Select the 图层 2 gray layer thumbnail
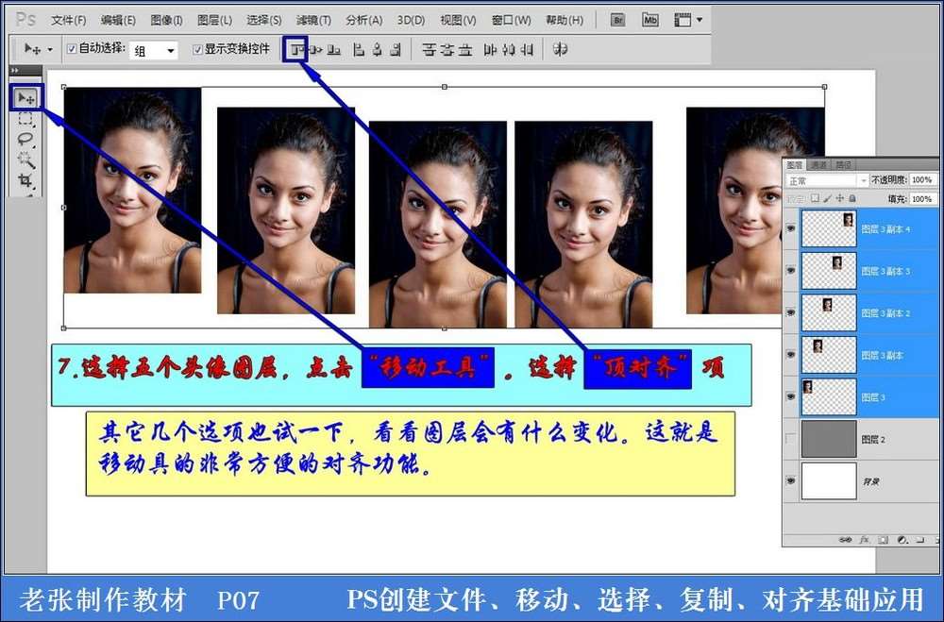Screen dimensions: 944x622 pos(829,439)
